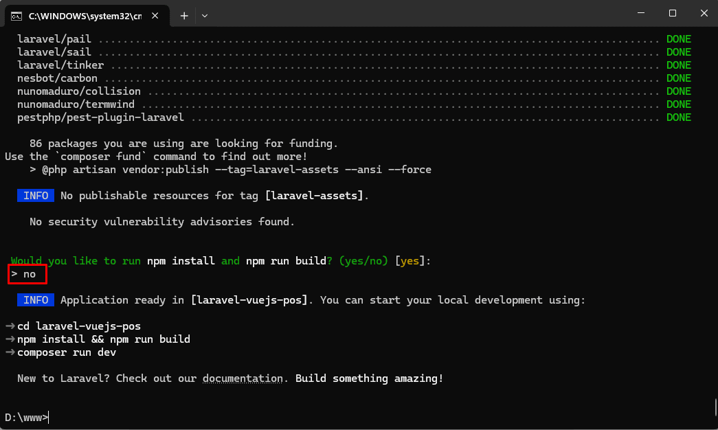Click the arrow before 'composer run dev'
The height and width of the screenshot is (430, 718).
(10, 352)
